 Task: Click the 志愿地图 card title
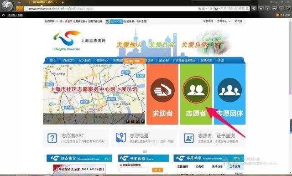(x=139, y=135)
